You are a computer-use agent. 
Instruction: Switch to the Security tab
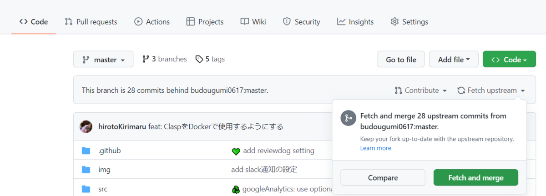301,22
